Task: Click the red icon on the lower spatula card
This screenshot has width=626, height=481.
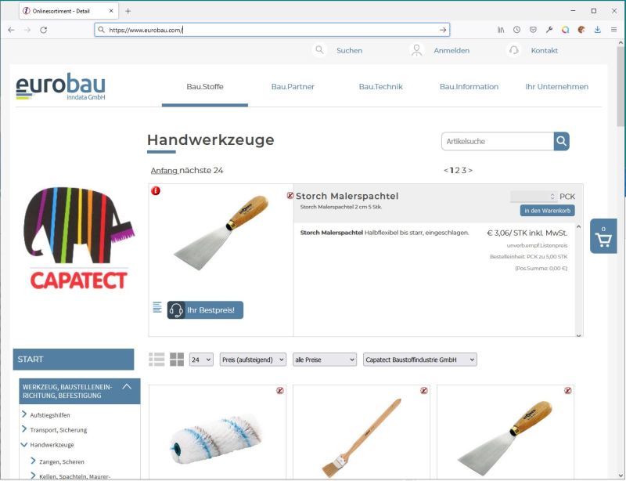Action: pyautogui.click(x=568, y=391)
